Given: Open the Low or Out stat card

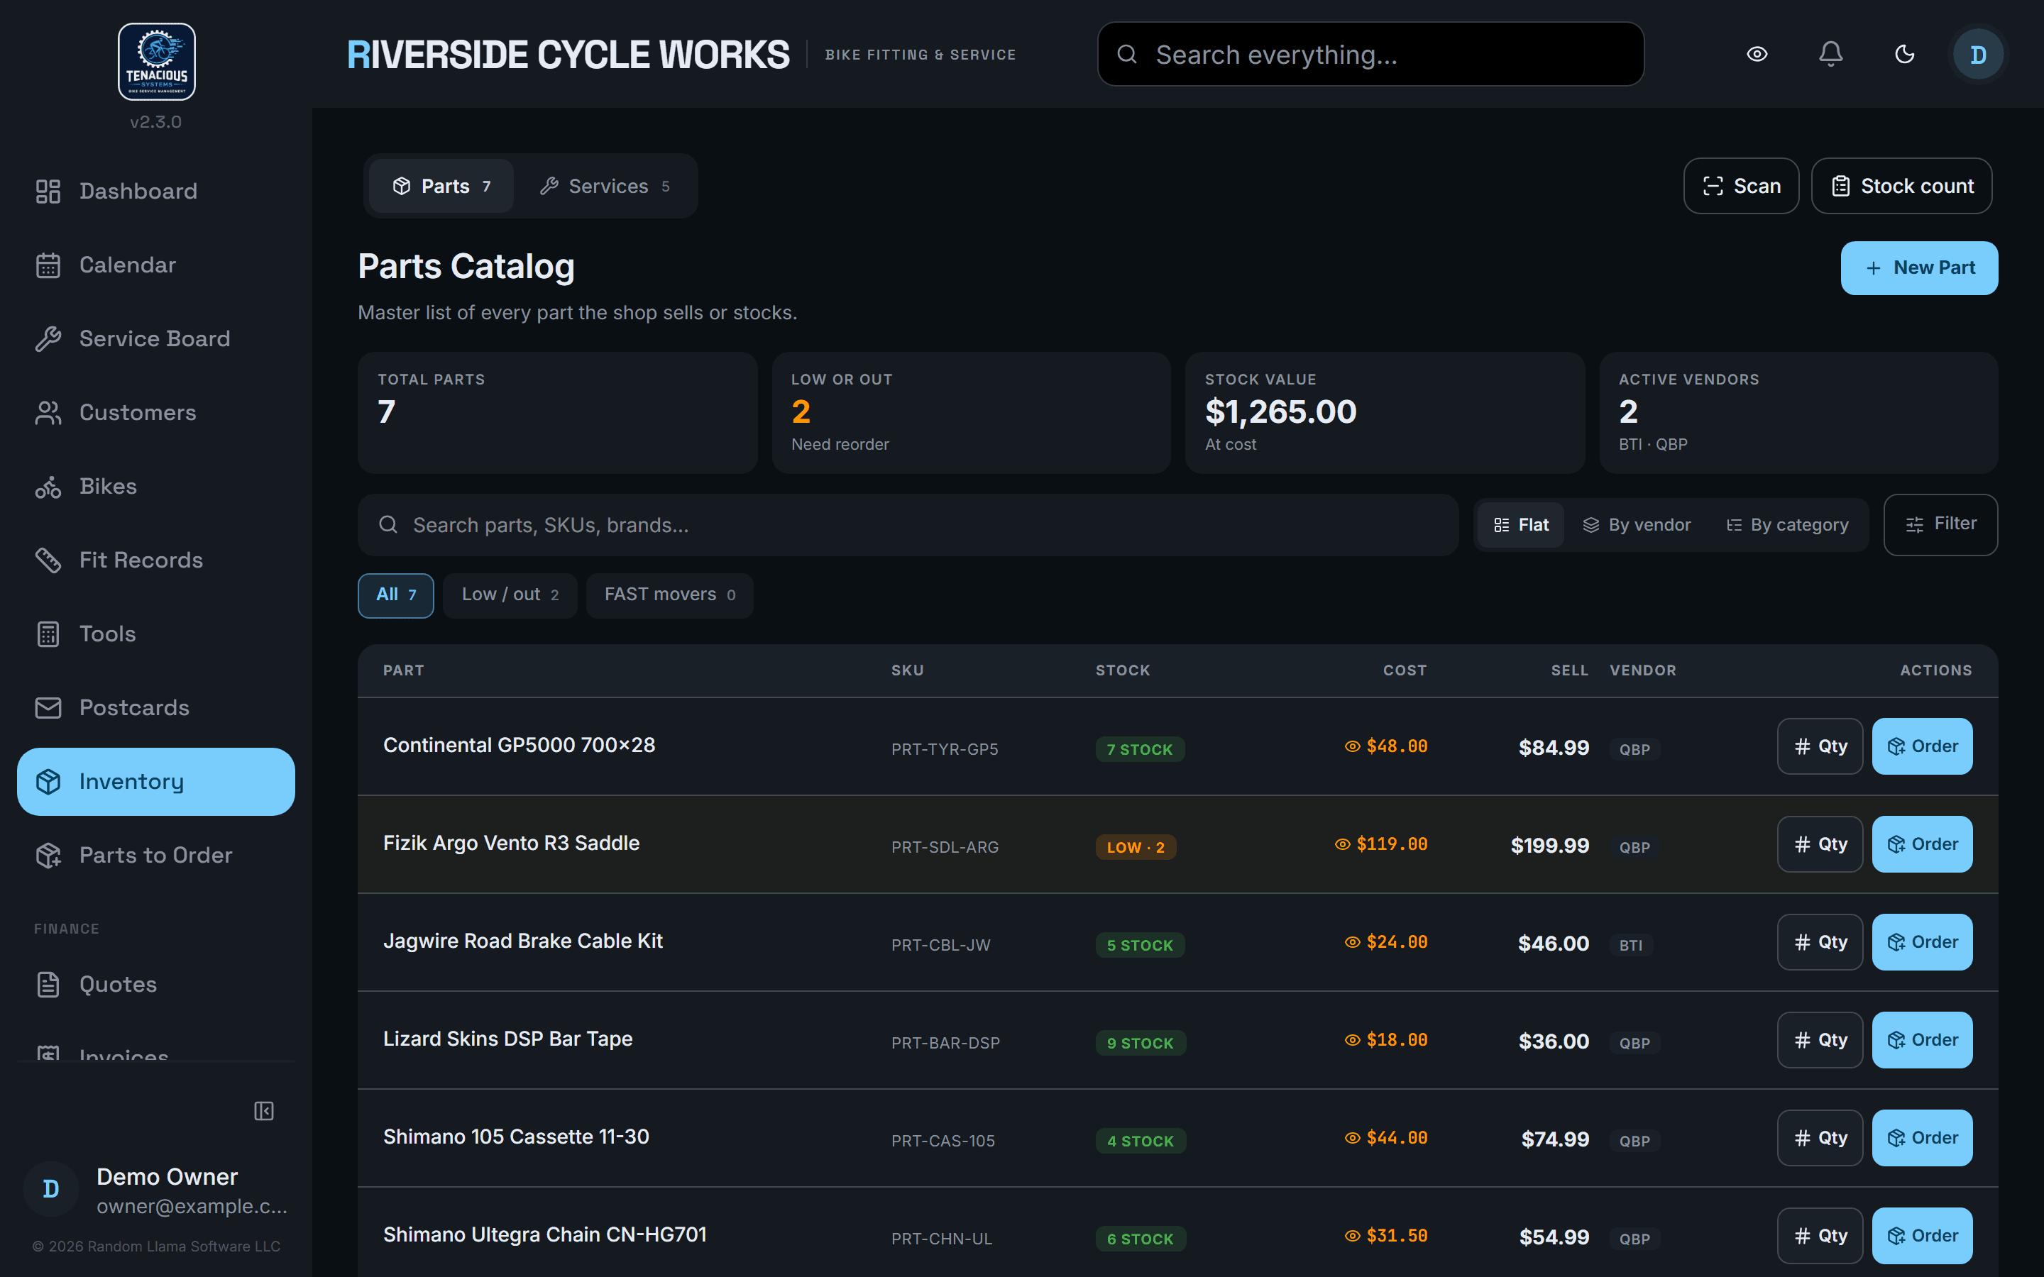Looking at the screenshot, I should (x=972, y=413).
